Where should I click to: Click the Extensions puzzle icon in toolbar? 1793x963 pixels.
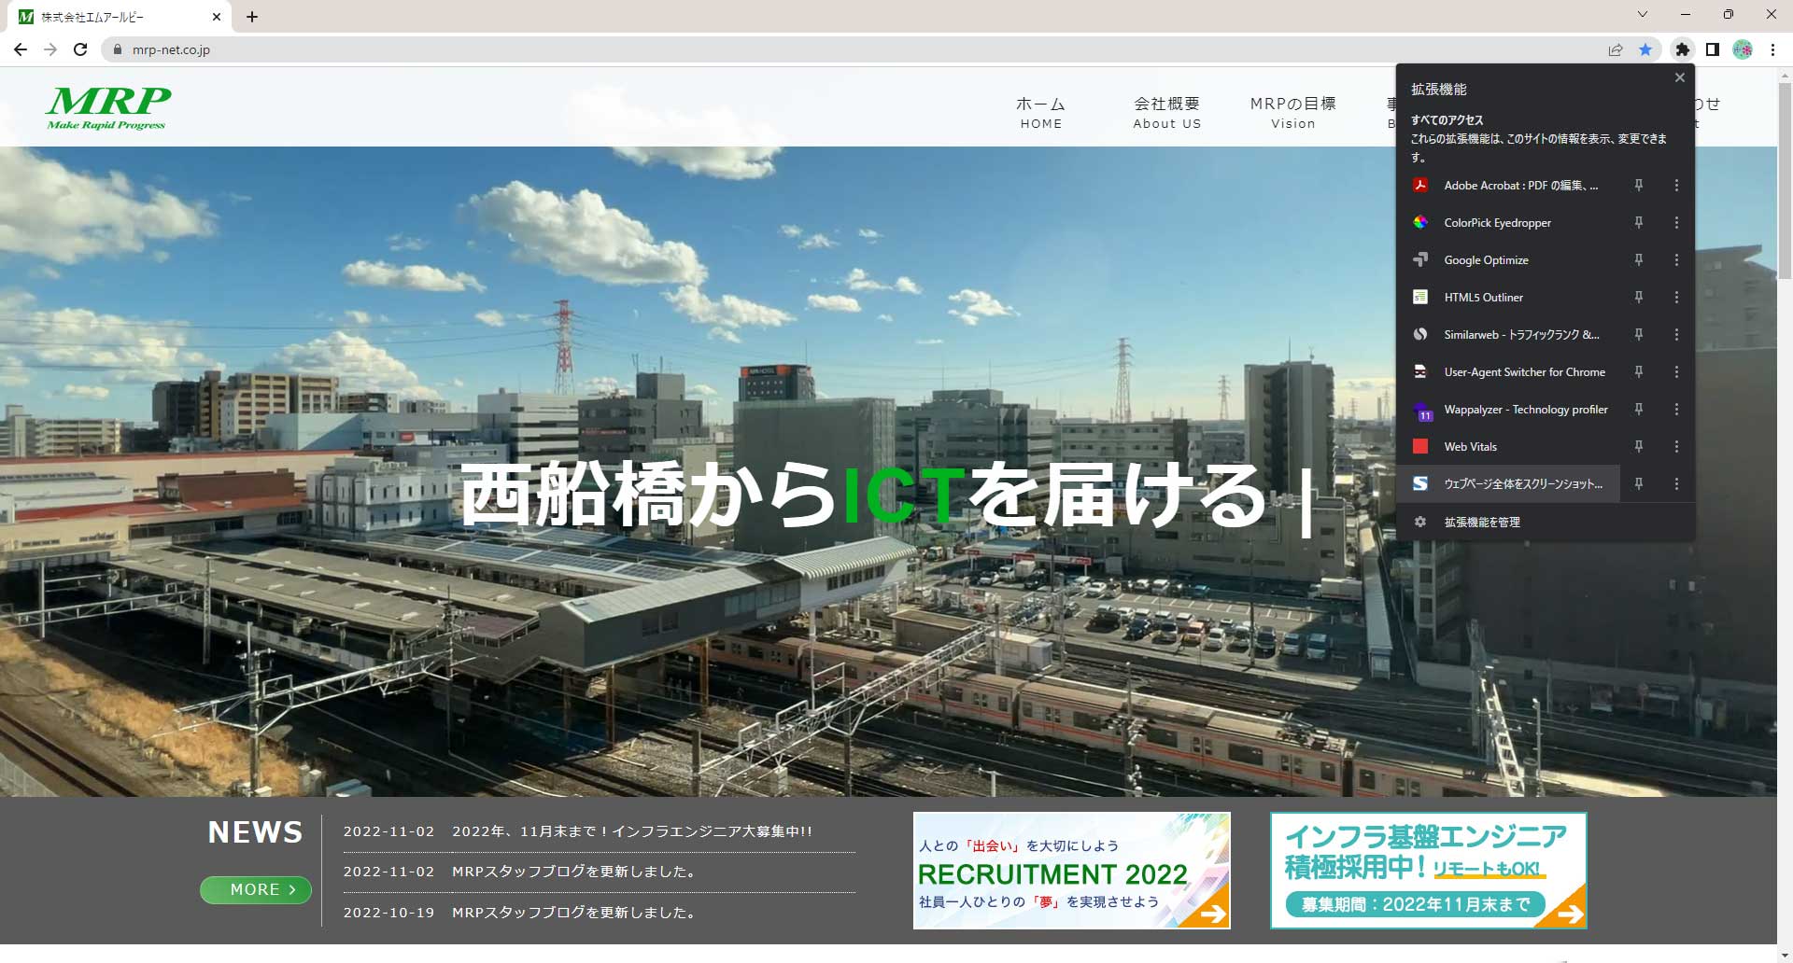tap(1682, 49)
